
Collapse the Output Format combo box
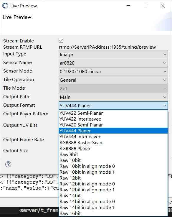[113, 106]
